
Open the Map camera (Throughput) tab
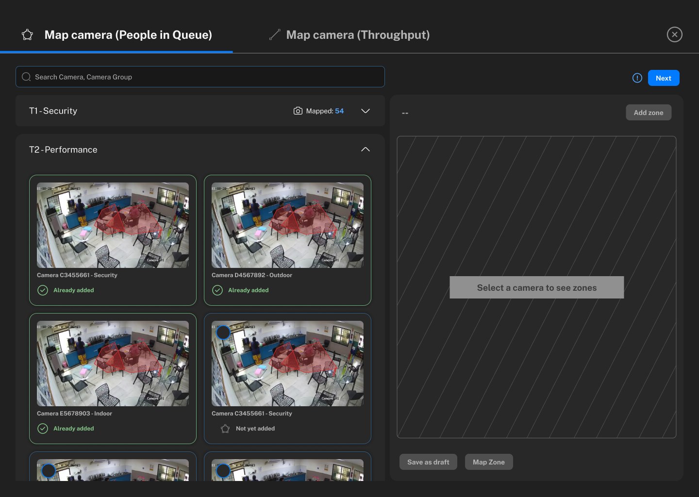click(349, 35)
